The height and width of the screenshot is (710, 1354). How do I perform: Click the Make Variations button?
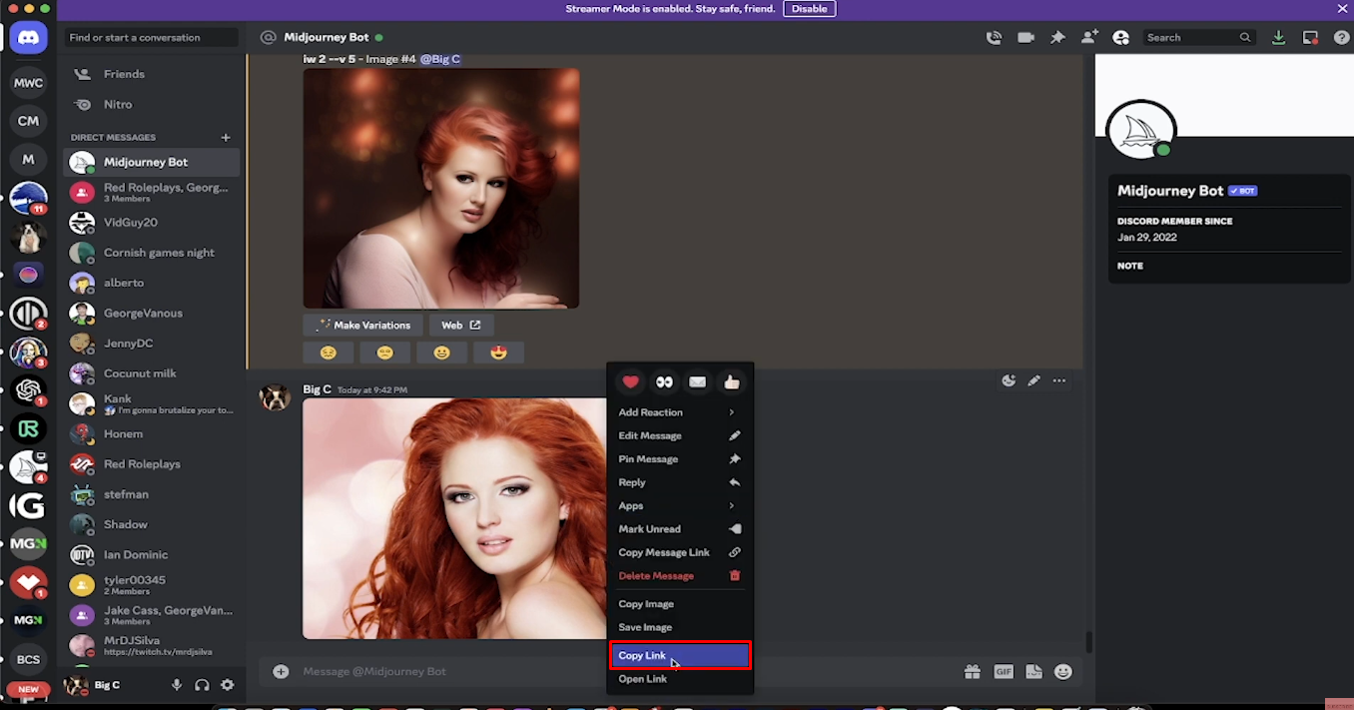point(362,325)
